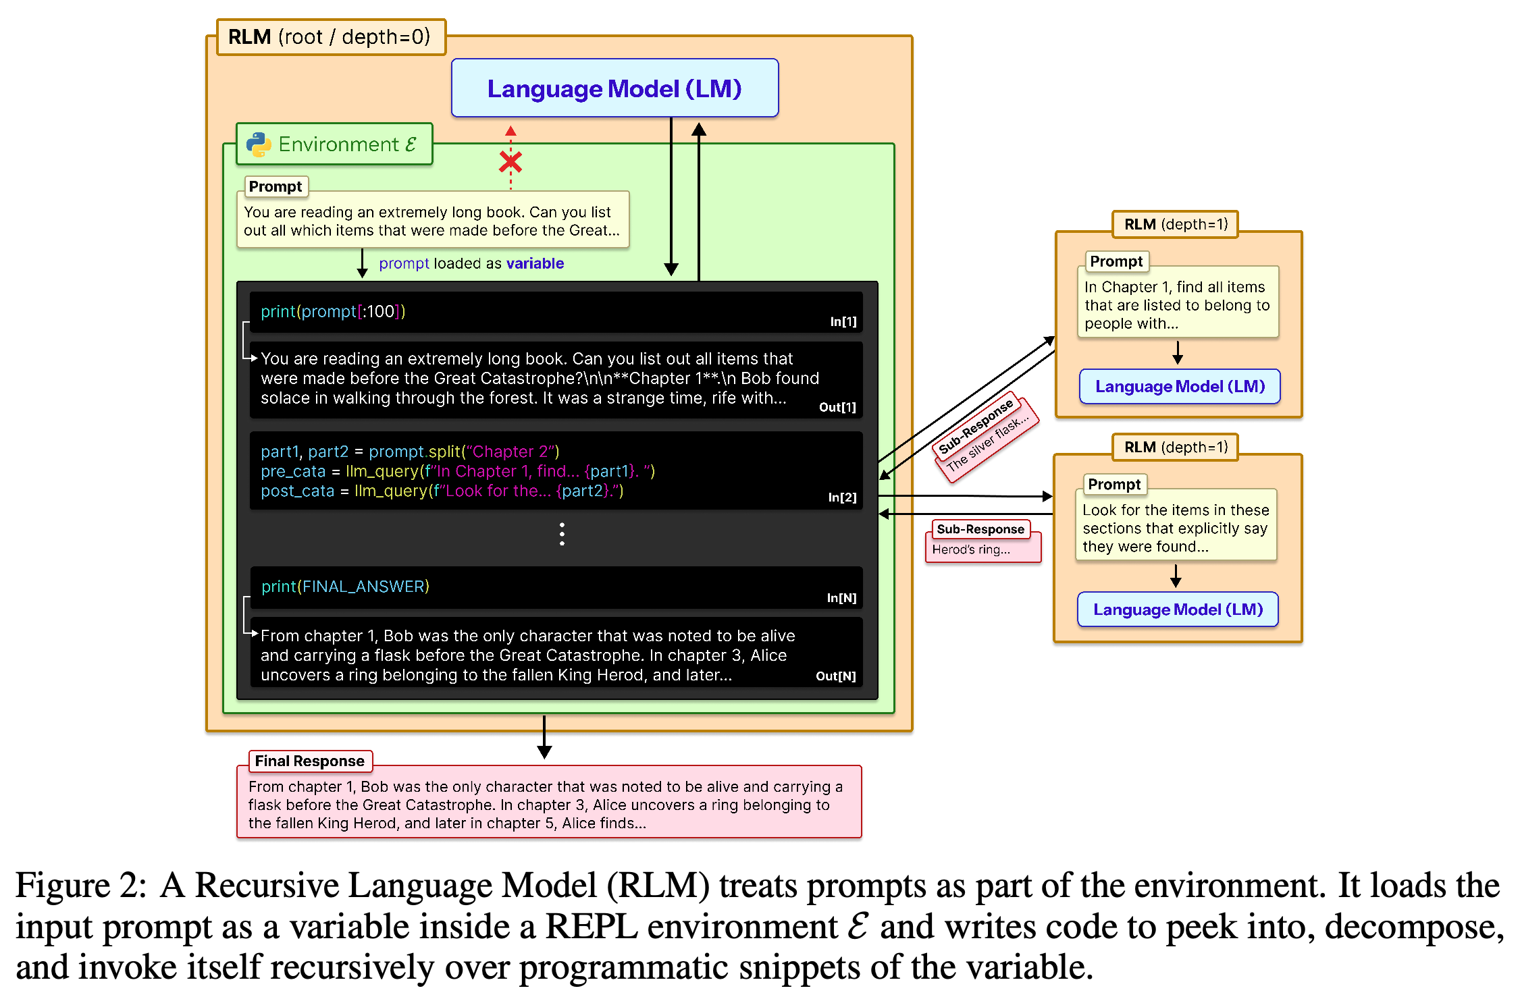
Task: Click the vertical ellipsis between cells
Action: click(x=562, y=534)
